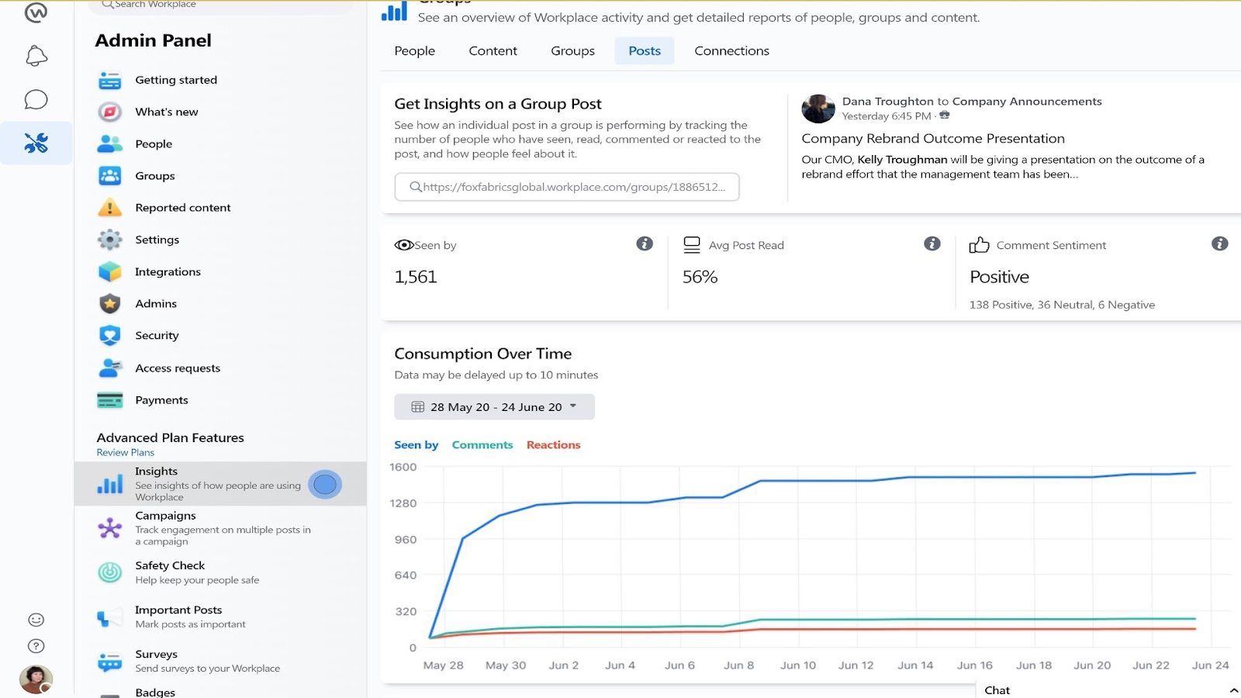Image resolution: width=1241 pixels, height=698 pixels.
Task: Click the Reported content warning icon
Action: [110, 208]
